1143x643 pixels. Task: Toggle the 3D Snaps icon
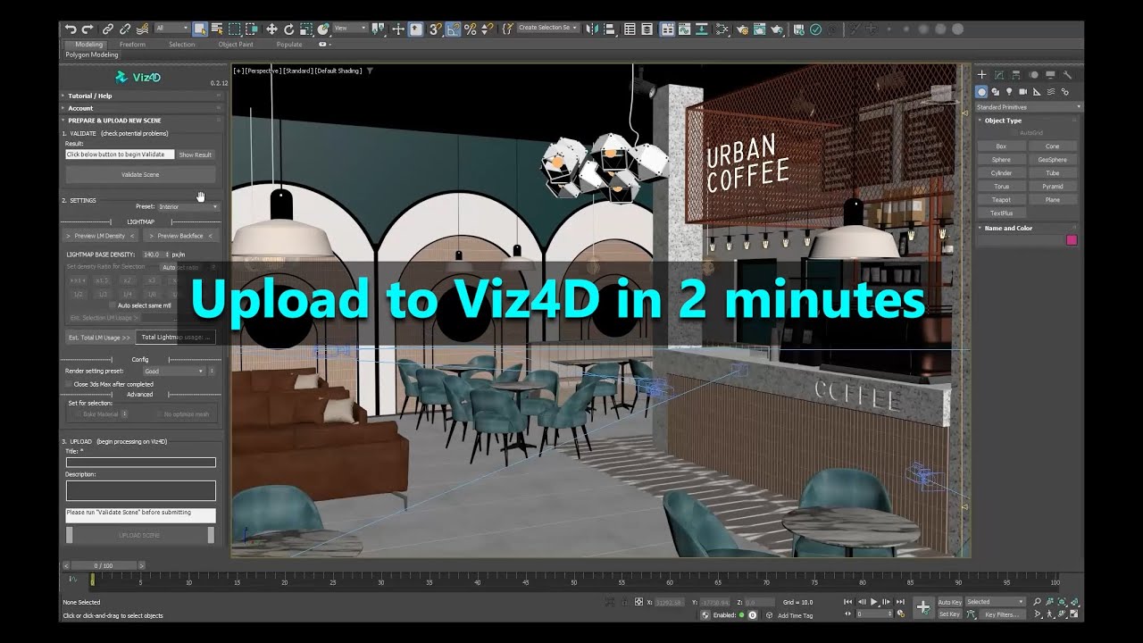click(x=436, y=29)
